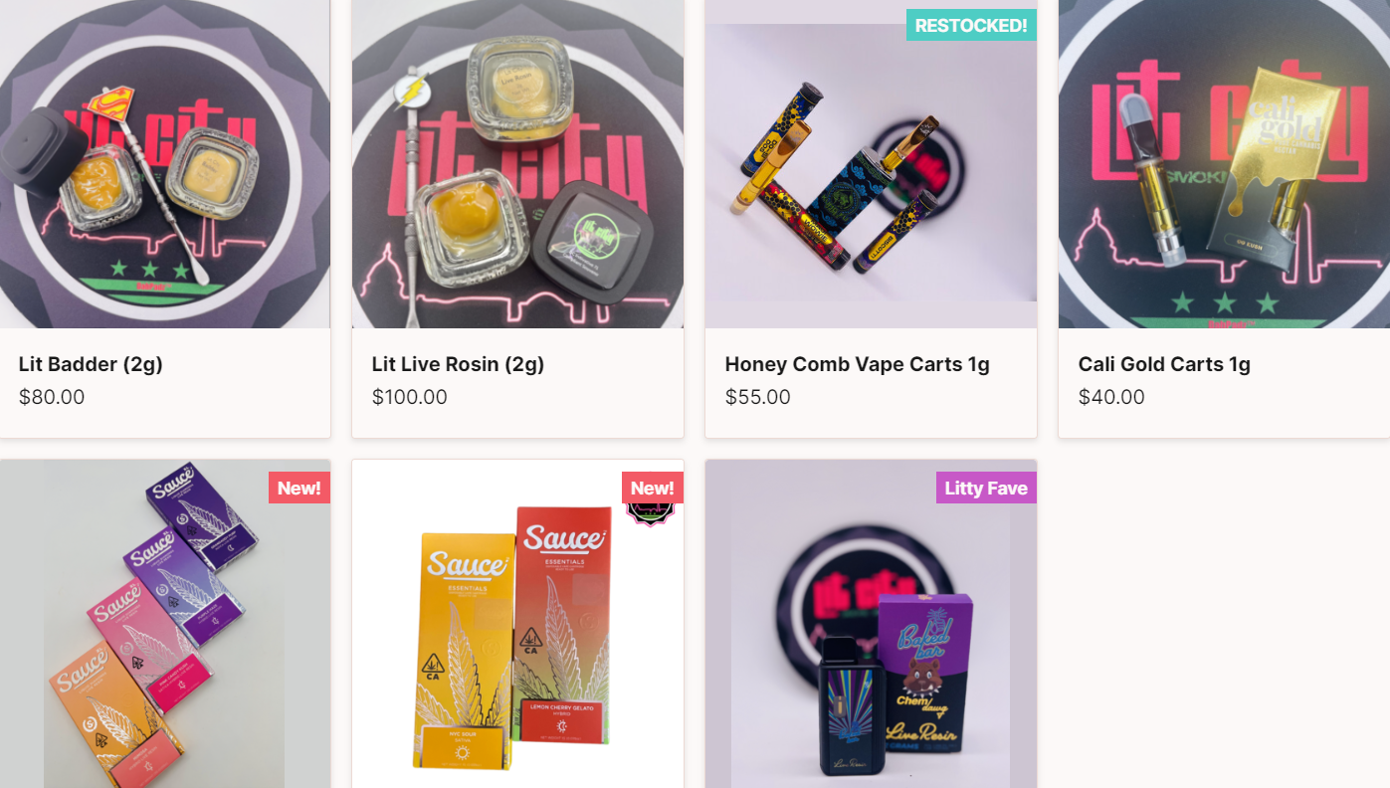
Task: Open the Cali Gold Carts product image
Action: click(1224, 164)
